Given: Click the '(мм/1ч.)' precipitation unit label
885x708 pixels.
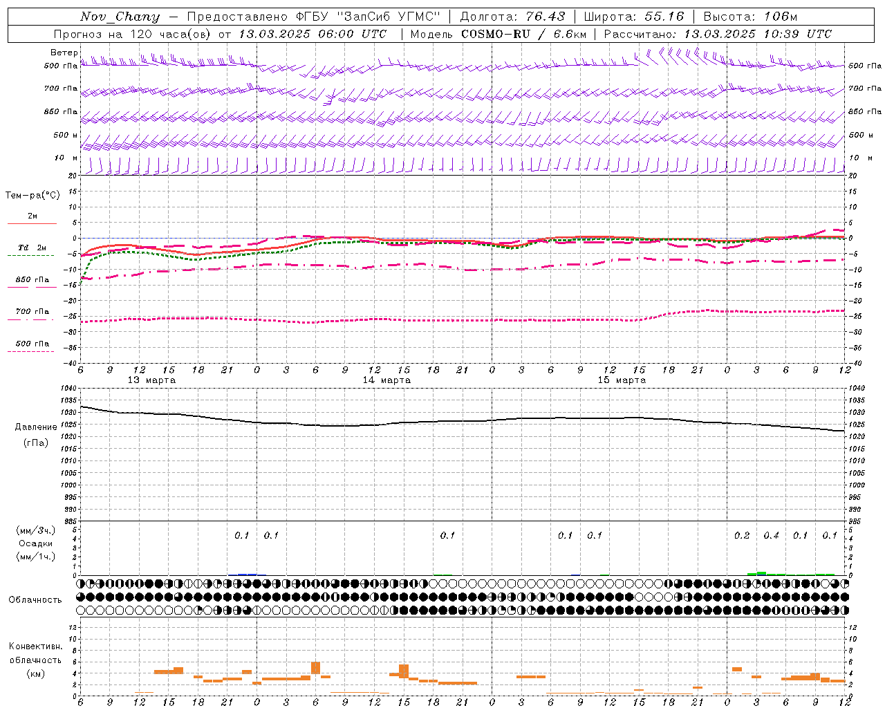Looking at the screenshot, I should 36,557.
